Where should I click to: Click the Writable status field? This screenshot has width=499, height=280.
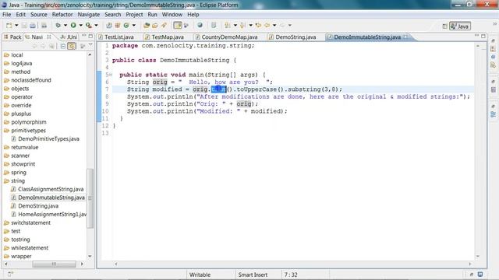tap(200, 275)
